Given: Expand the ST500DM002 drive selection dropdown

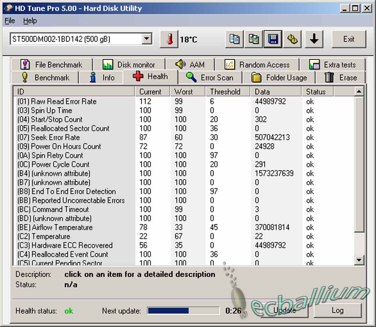Looking at the screenshot, I should (146, 39).
